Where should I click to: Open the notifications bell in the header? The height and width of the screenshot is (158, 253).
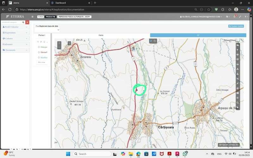pos(234,16)
